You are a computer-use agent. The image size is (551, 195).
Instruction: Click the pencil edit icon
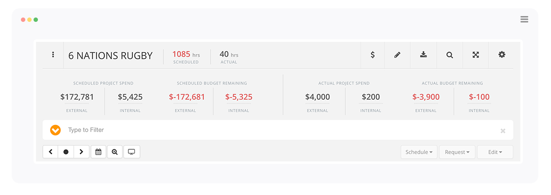click(397, 55)
